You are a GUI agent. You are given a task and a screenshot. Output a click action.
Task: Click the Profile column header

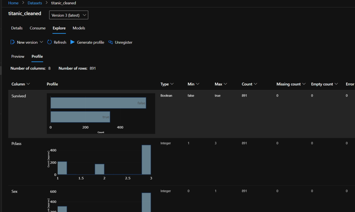[x=52, y=84]
